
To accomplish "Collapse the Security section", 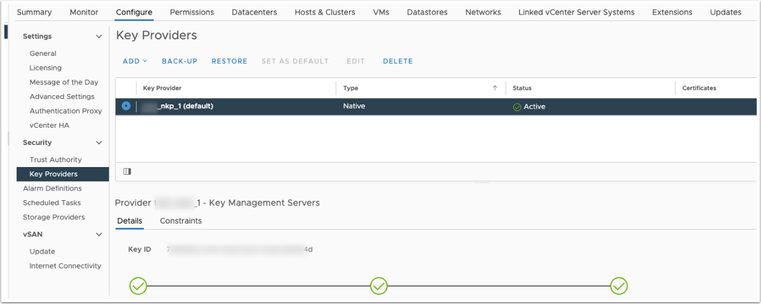I will point(99,142).
